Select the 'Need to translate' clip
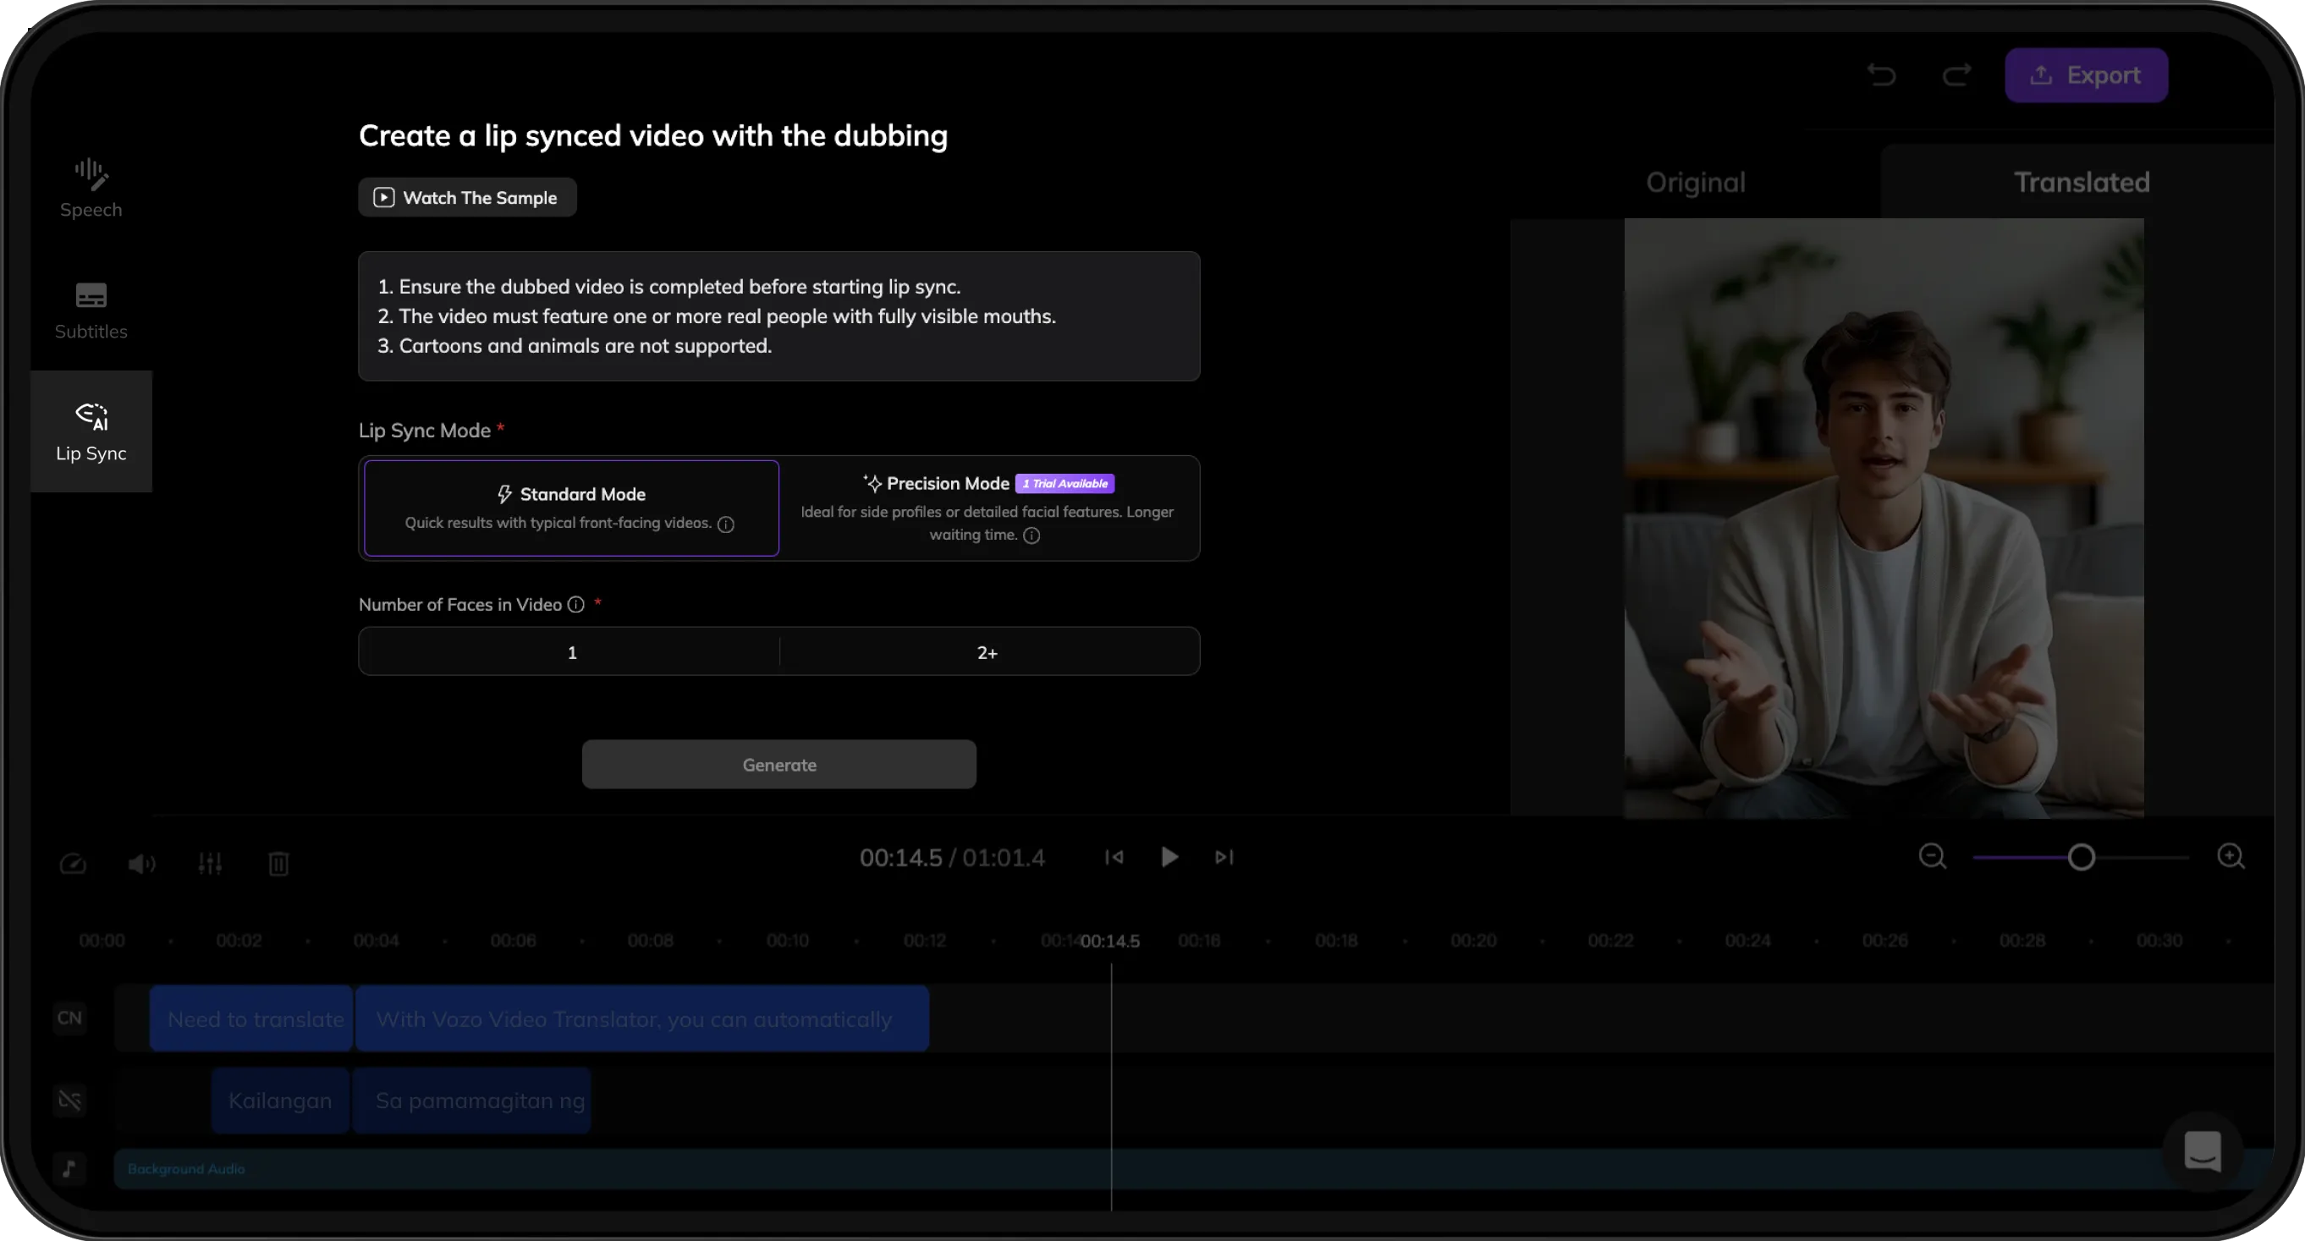The height and width of the screenshot is (1241, 2305). tap(251, 1019)
